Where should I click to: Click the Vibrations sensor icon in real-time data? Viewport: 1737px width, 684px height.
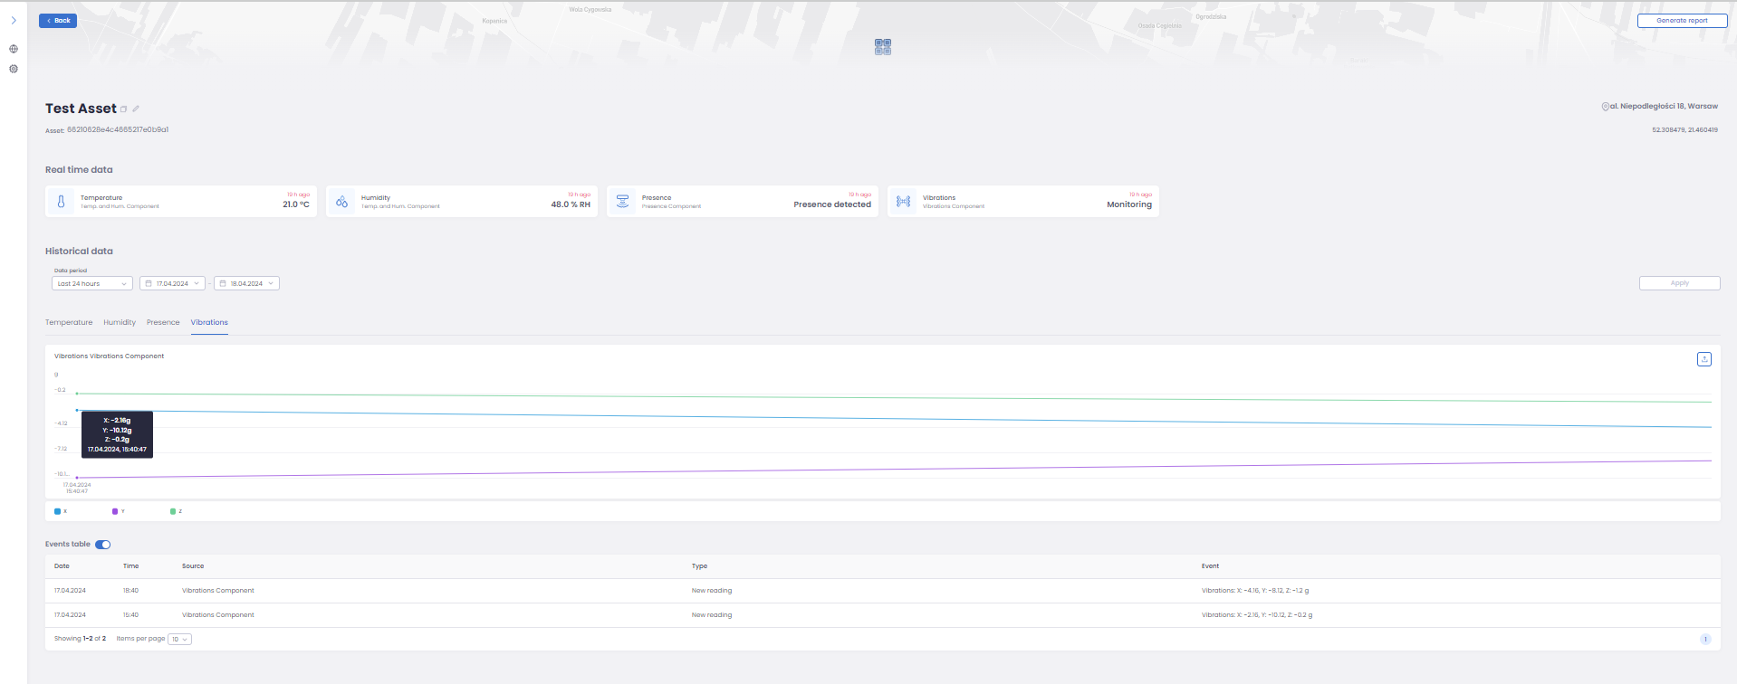point(903,202)
